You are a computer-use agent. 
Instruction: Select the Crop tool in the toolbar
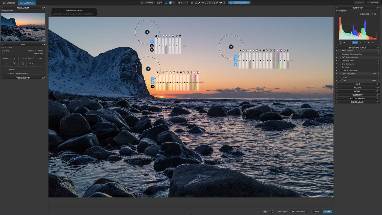click(x=196, y=2)
